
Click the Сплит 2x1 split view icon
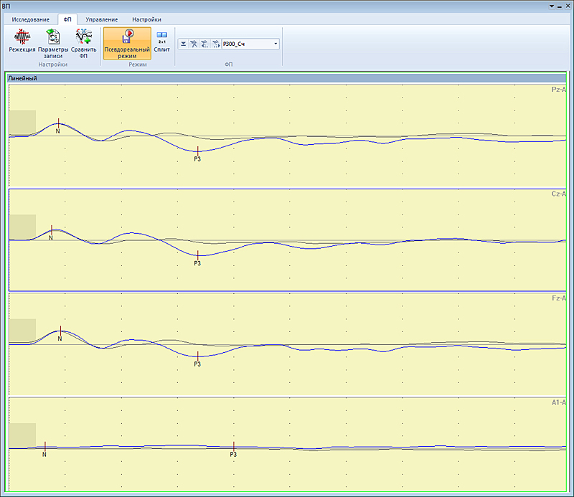[162, 42]
